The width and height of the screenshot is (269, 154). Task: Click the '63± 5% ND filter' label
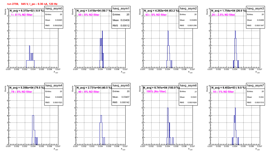click(x=156, y=15)
